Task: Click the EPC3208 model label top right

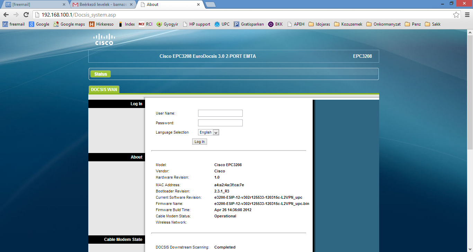Action: pos(363,56)
